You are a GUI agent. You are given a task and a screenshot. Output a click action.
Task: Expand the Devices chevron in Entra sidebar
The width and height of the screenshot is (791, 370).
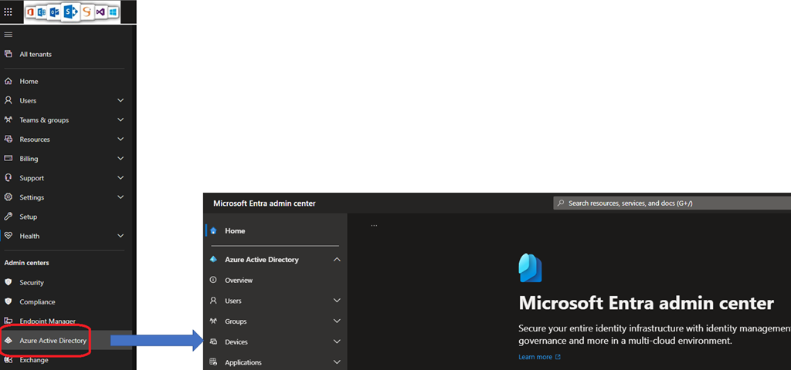(x=337, y=341)
